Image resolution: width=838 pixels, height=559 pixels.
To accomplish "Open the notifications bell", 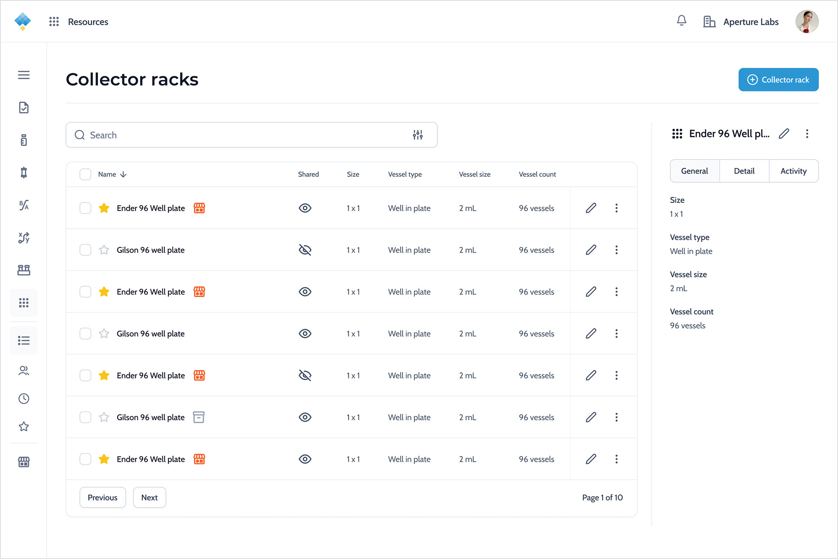I will pos(681,21).
